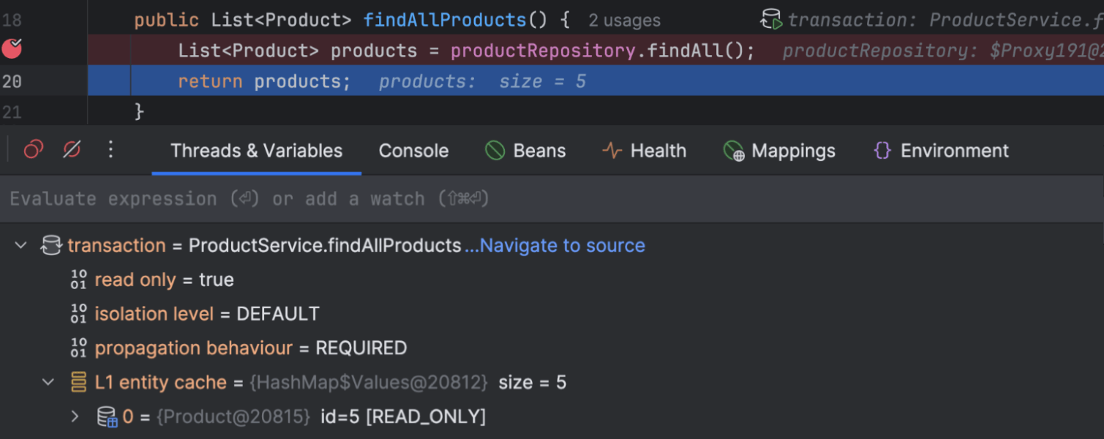Collapse the L1 entity cache node
Screen dimensions: 1104x439
coord(49,382)
